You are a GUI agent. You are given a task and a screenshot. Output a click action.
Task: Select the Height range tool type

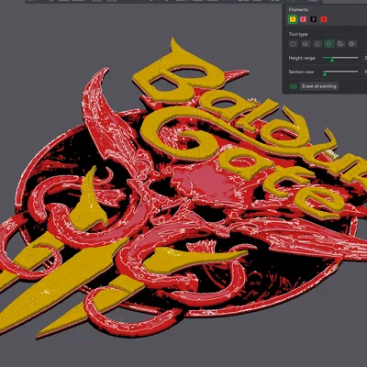(329, 44)
